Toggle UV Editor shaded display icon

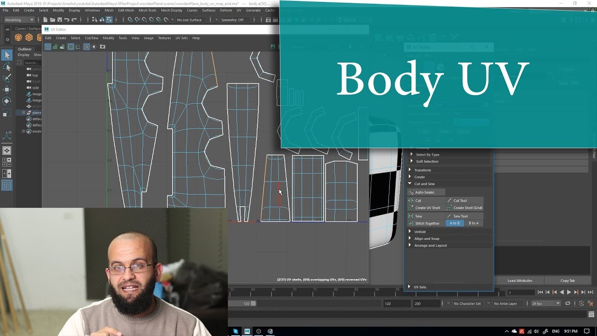[55, 47]
